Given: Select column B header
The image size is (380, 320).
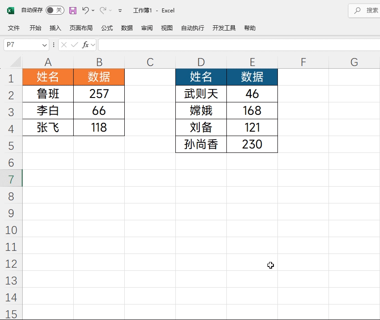Looking at the screenshot, I should click(99, 62).
